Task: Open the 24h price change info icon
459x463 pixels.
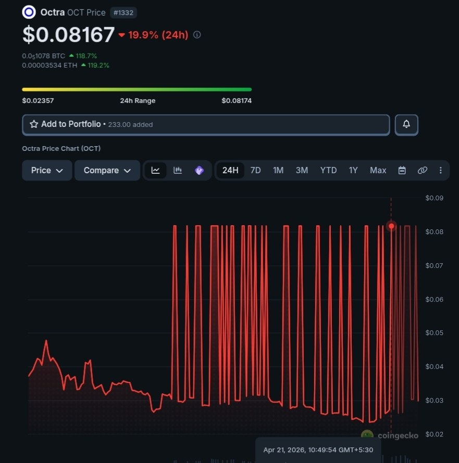Action: pos(197,35)
